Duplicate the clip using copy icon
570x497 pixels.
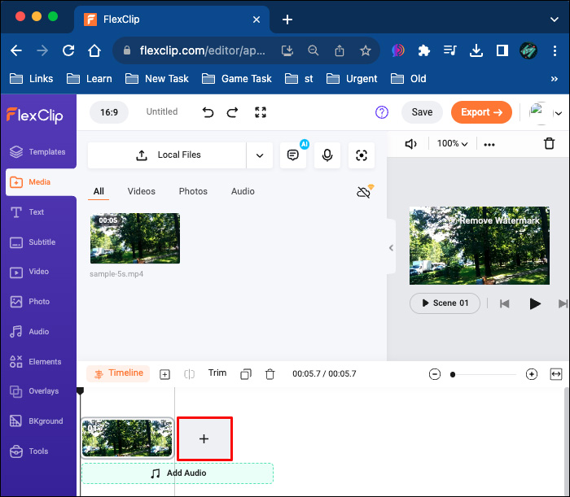coord(246,374)
